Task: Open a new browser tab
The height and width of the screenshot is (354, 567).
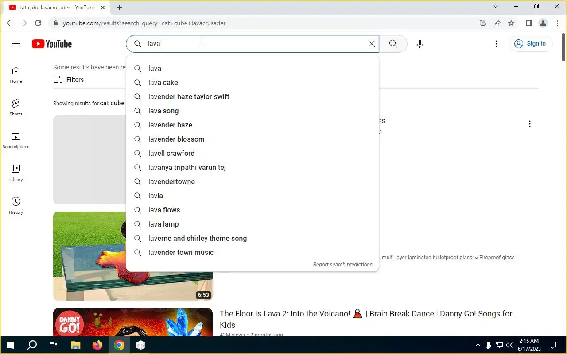Action: [120, 8]
